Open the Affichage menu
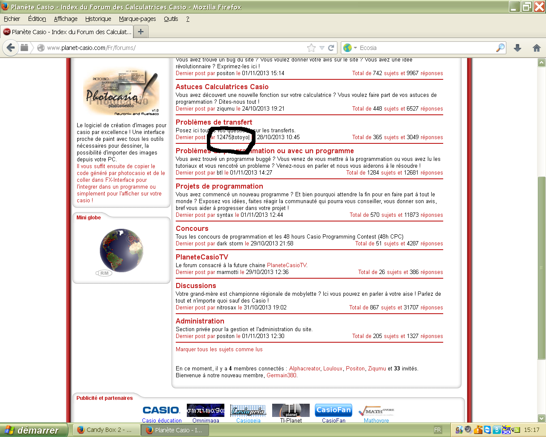The height and width of the screenshot is (437, 546). 66,19
